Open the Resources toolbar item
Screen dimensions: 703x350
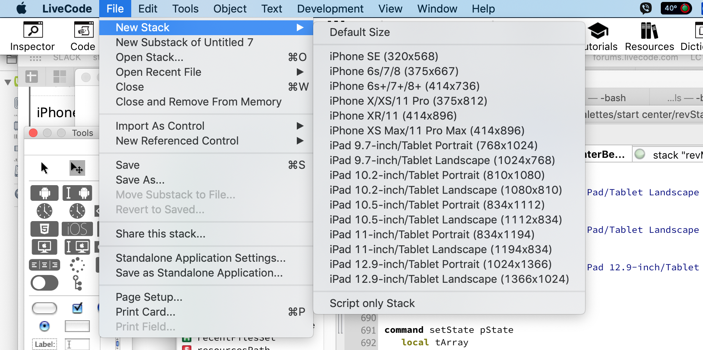pos(649,37)
